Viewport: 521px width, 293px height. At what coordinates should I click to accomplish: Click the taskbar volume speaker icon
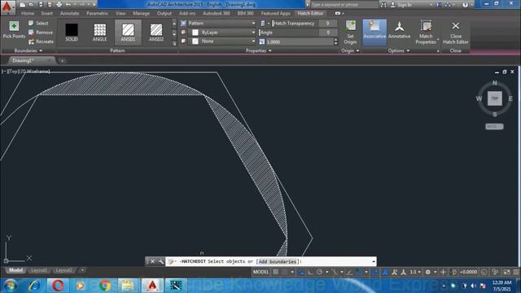click(x=473, y=286)
